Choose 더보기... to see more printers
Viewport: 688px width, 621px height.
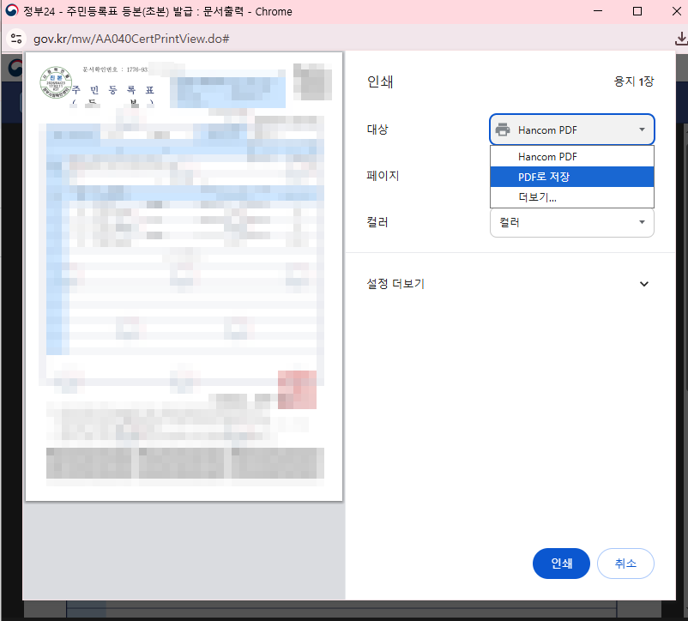571,197
